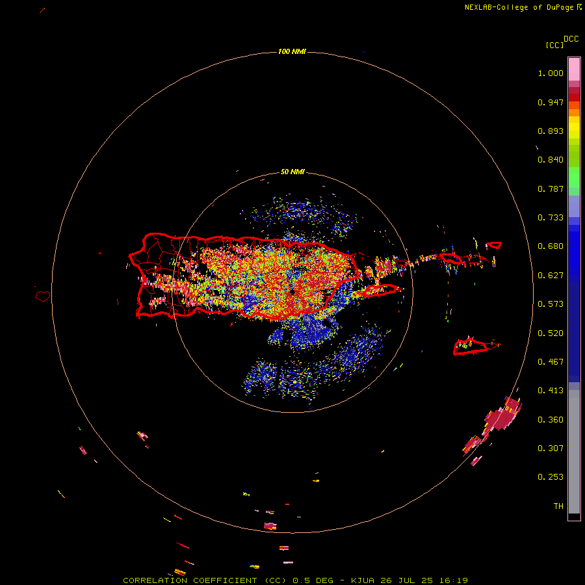Click the 16:19 timestamp in the caption
Viewport: 585px width, 585px height.
tap(454, 580)
